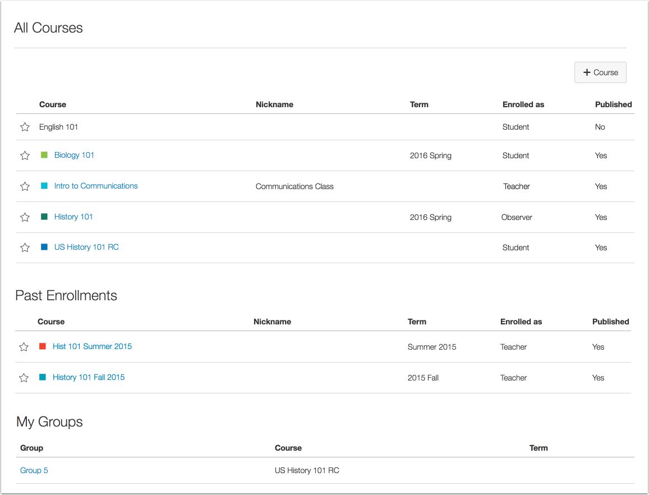Open the Biology 101 course

[x=74, y=155]
